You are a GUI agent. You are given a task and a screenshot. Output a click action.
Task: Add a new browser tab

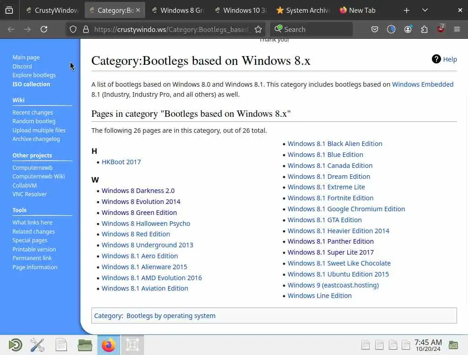coord(406,10)
